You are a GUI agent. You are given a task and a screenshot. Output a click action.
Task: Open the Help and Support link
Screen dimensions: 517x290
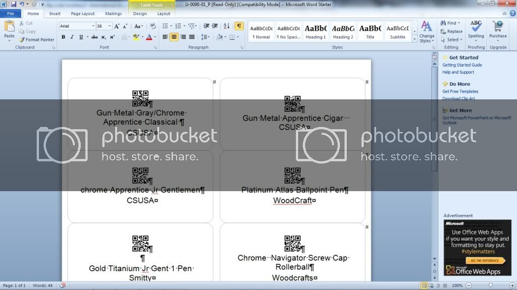pos(458,72)
